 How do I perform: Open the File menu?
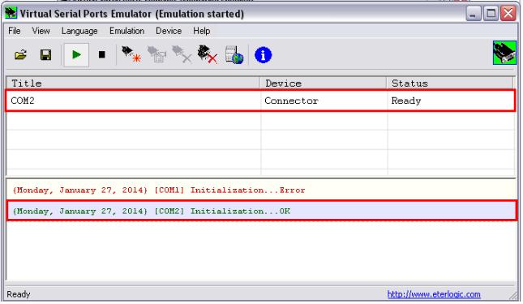(15, 31)
